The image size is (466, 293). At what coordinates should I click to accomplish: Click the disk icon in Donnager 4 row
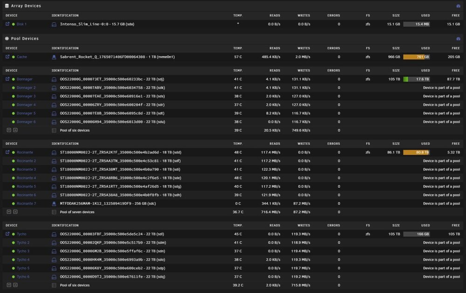coord(54,105)
